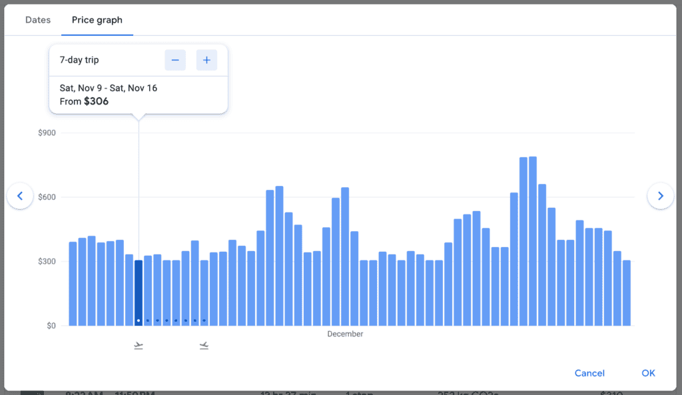Click the 'Sat, Nov 9 - Sat, Nov 16' date range
Image resolution: width=682 pixels, height=395 pixels.
pos(109,88)
